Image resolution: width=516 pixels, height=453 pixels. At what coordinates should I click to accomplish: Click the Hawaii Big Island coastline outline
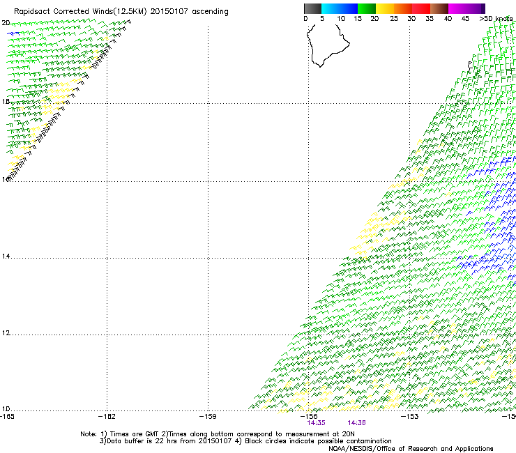pyautogui.click(x=328, y=45)
